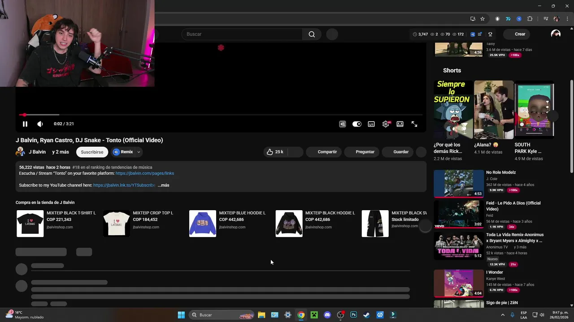The image size is (574, 322).
Task: Show hidden system tray icons chevron
Action: 502,315
